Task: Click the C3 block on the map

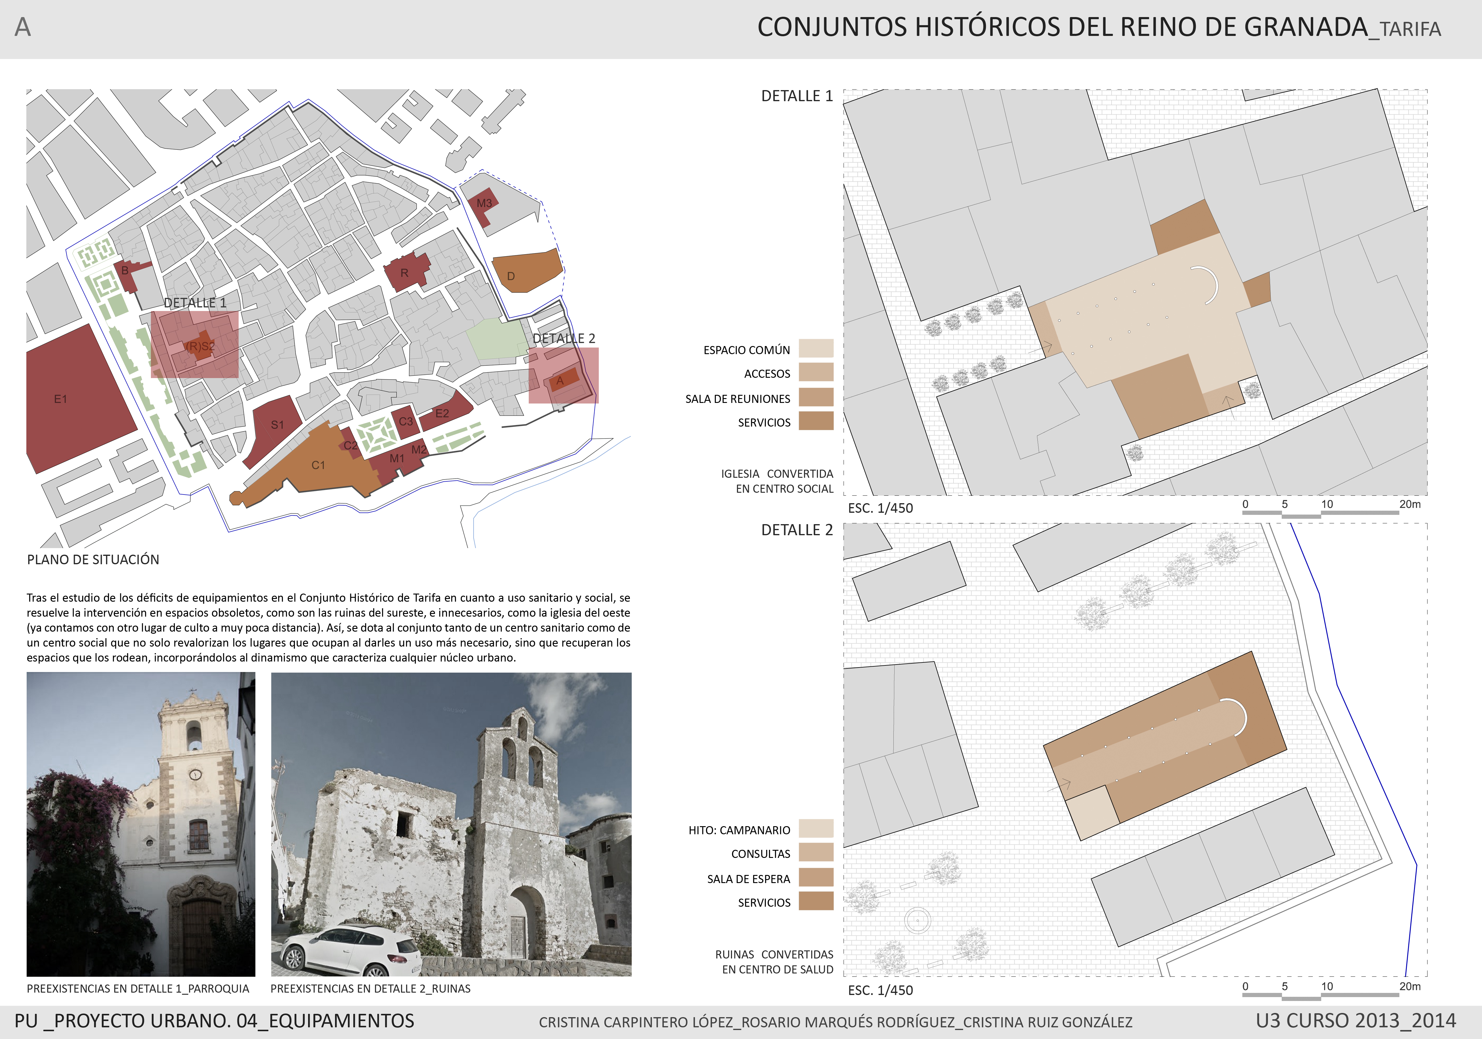Action: pos(405,421)
